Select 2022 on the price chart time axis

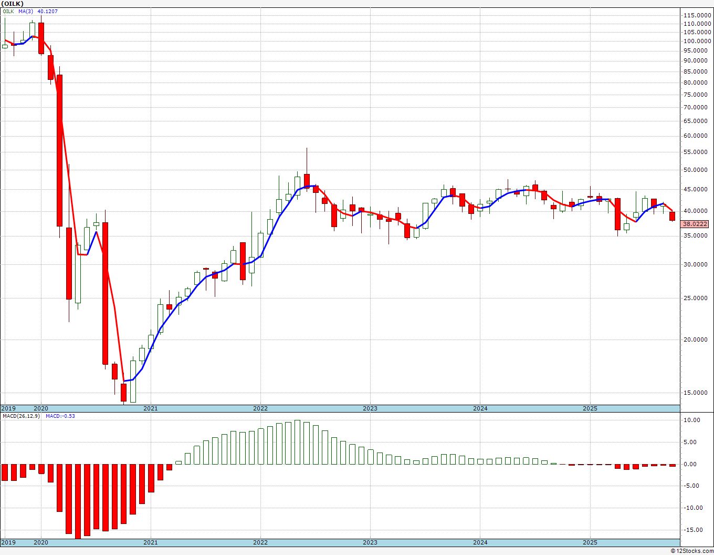click(260, 408)
